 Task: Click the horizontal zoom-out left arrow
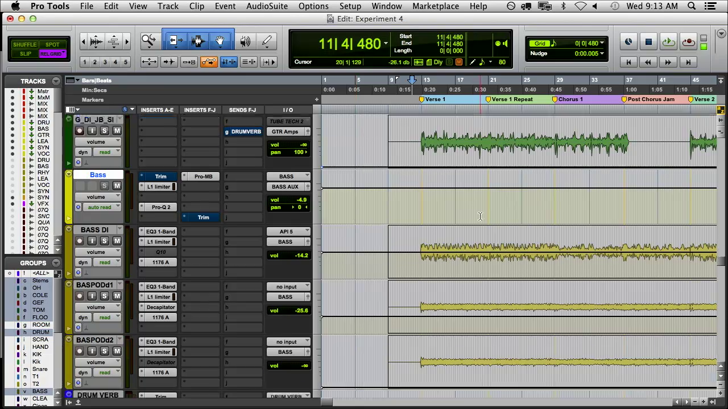click(84, 41)
